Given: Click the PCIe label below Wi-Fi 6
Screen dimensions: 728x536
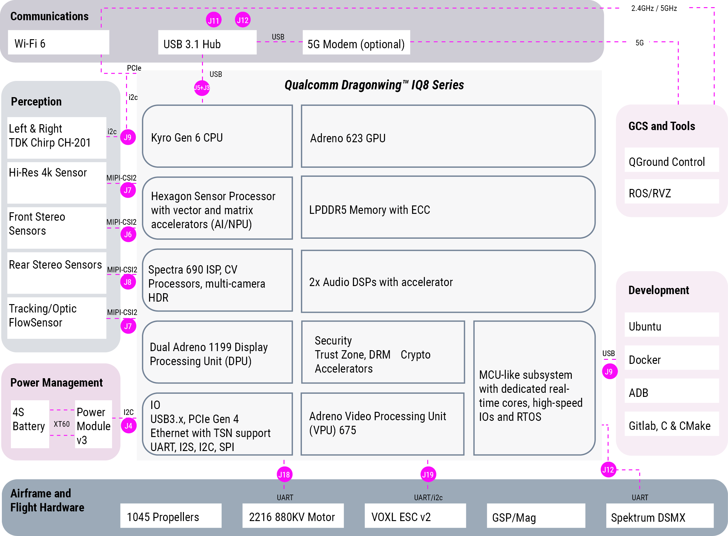Looking at the screenshot, I should (134, 68).
